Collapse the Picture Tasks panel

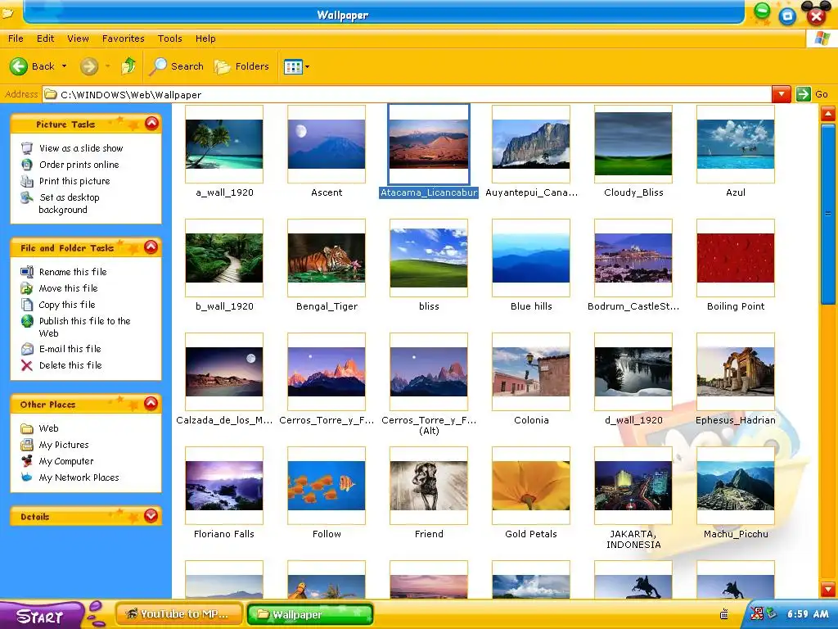click(151, 124)
